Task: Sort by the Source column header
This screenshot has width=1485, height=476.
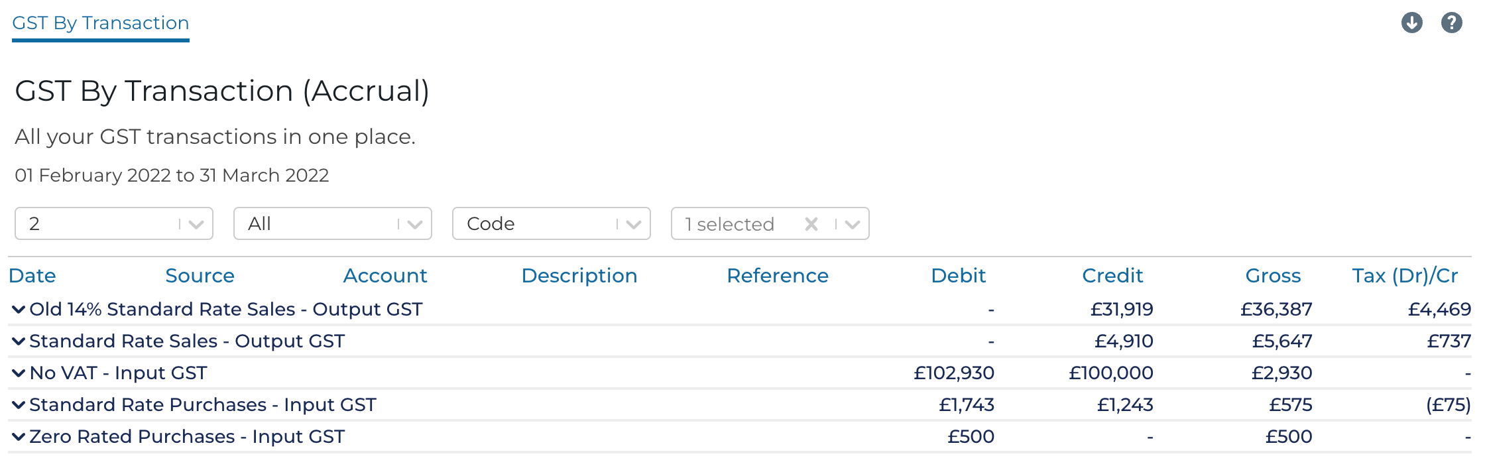Action: coord(200,276)
